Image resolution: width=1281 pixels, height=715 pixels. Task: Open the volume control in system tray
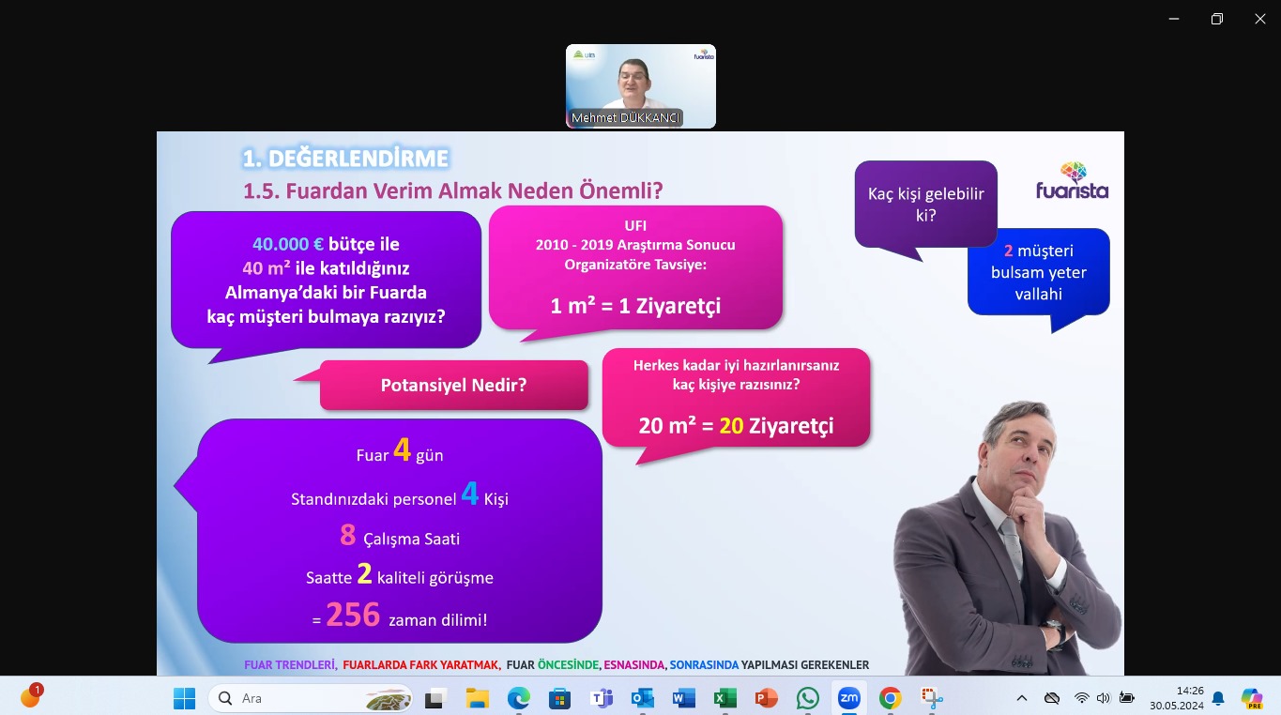pos(1103,698)
